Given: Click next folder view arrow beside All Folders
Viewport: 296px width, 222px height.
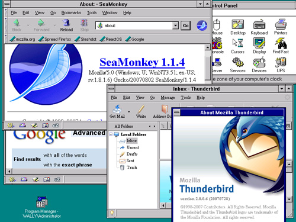Looking at the screenshot, I should [155, 126].
